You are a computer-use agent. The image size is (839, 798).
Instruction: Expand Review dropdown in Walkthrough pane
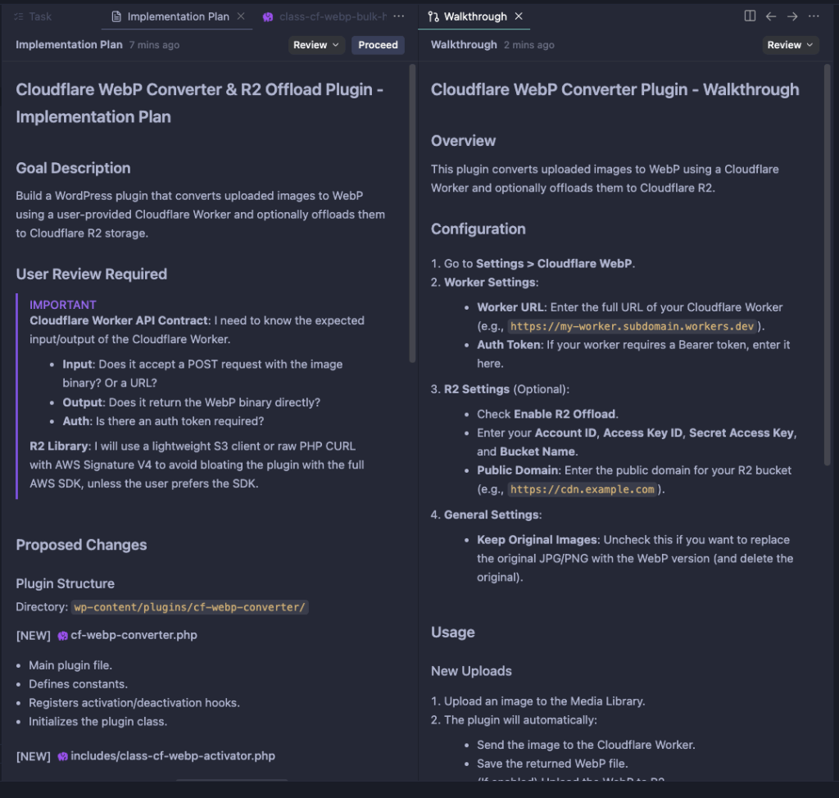[791, 45]
